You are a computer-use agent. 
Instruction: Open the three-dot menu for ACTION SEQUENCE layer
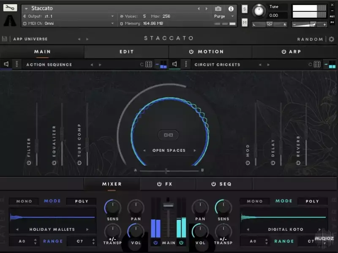pyautogui.click(x=17, y=64)
